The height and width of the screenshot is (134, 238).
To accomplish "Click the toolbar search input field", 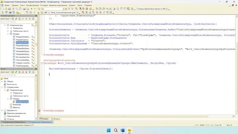I will [53, 9].
